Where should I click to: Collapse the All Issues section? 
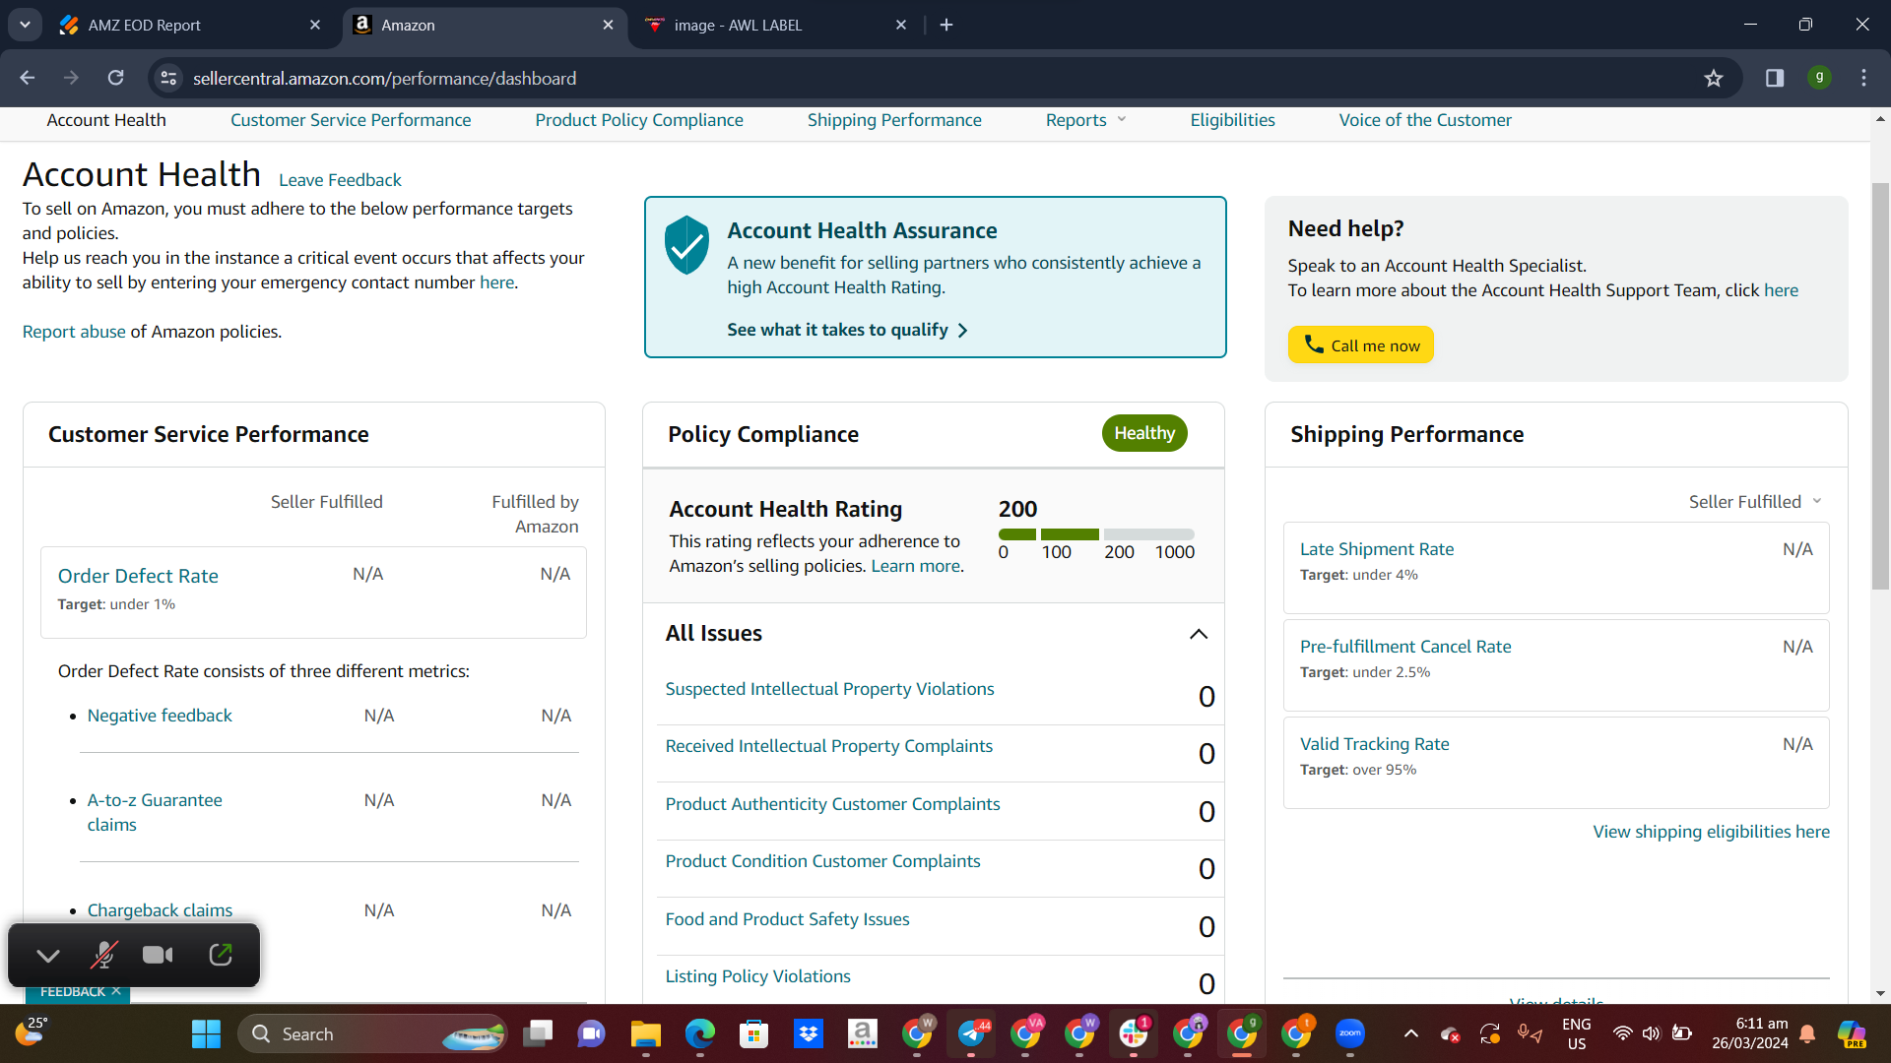(x=1199, y=634)
